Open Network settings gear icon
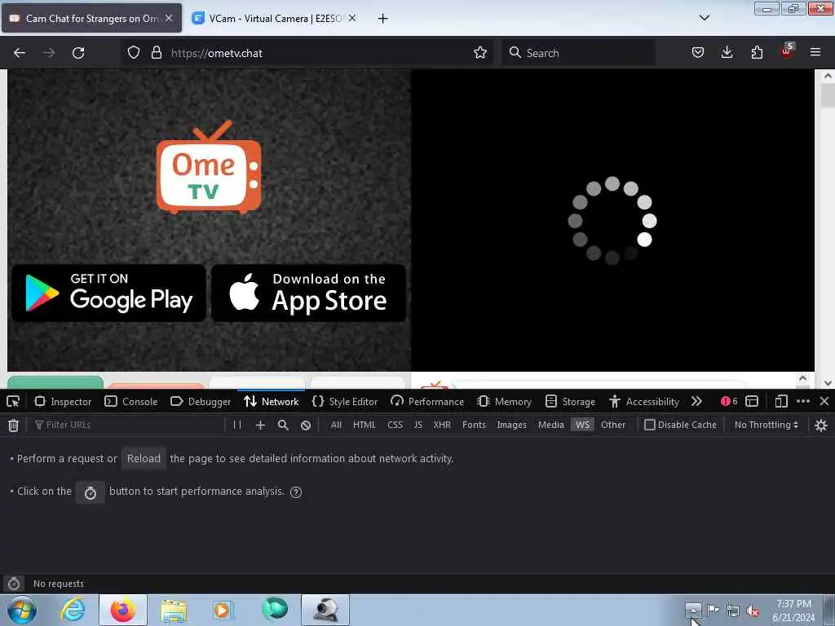The width and height of the screenshot is (835, 626). [x=820, y=425]
